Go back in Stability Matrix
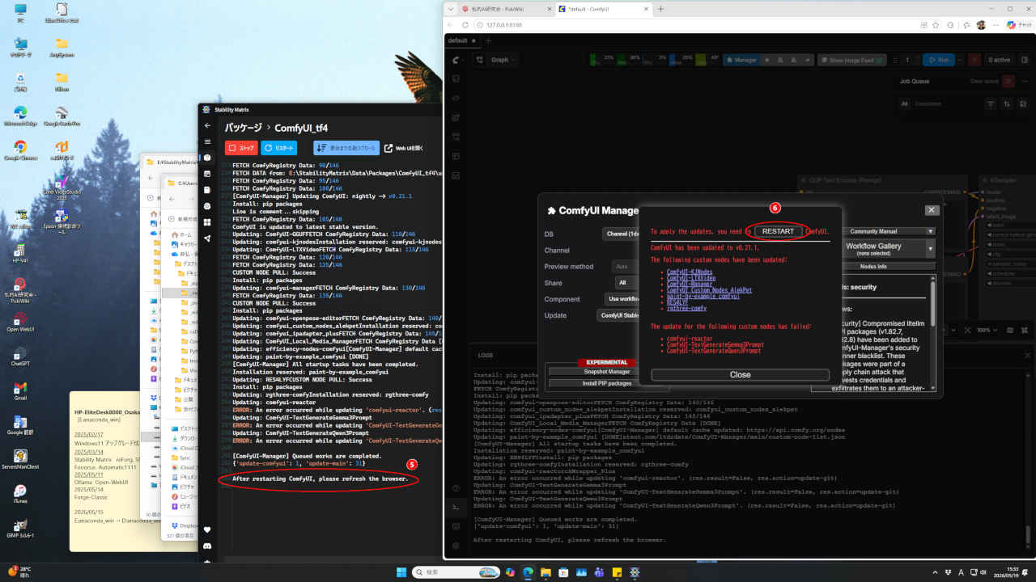This screenshot has height=582, width=1036. 207,125
